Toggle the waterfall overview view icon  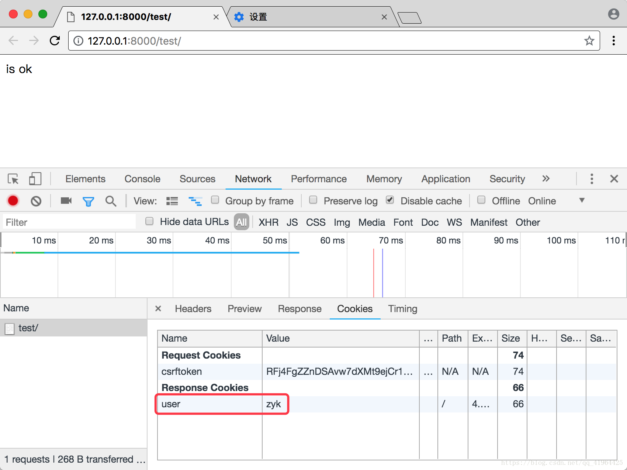tap(195, 201)
